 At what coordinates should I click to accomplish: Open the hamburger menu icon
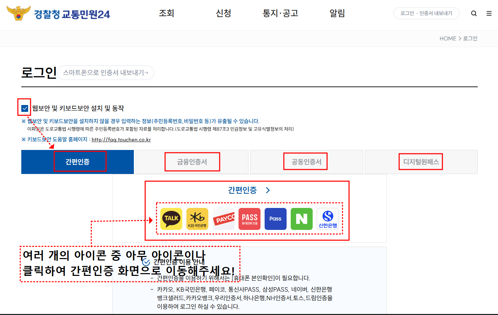pyautogui.click(x=489, y=13)
